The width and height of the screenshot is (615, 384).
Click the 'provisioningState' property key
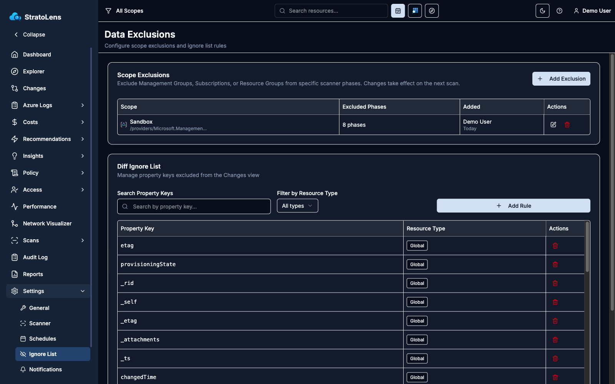148,265
